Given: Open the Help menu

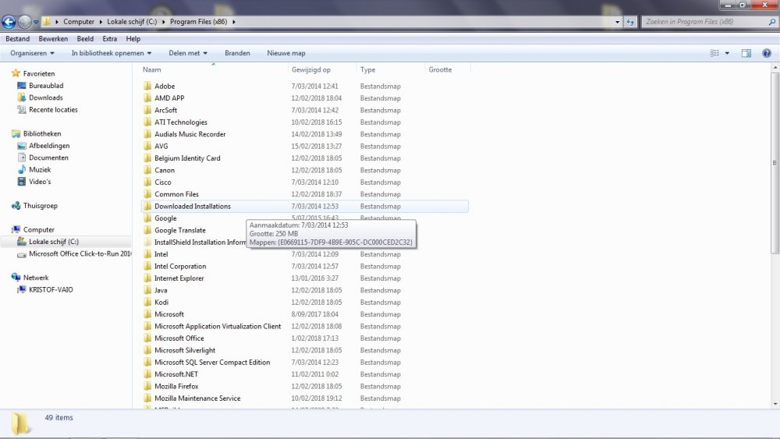Looking at the screenshot, I should (x=133, y=39).
